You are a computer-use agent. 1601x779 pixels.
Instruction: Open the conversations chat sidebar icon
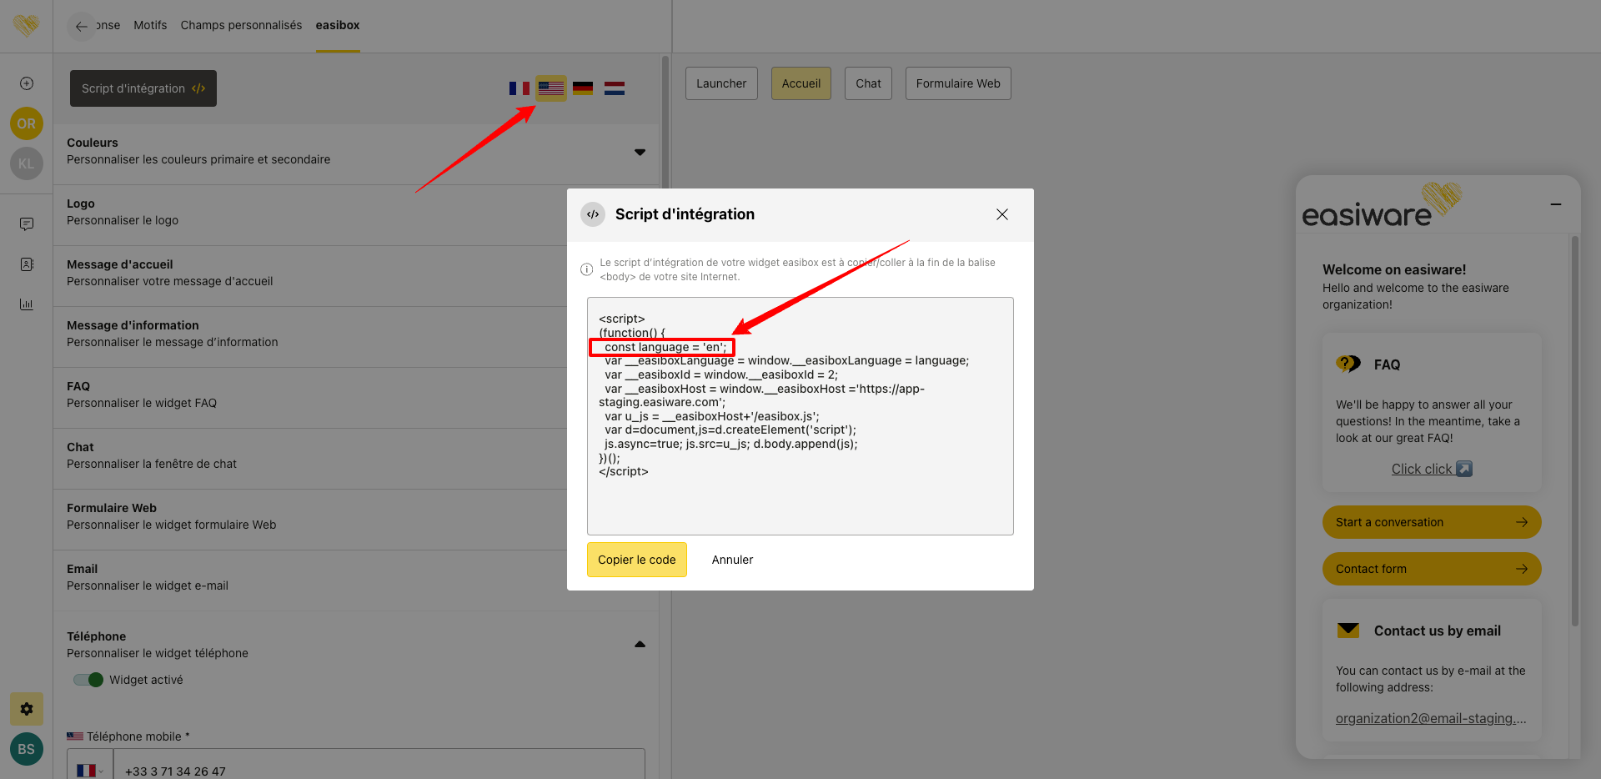click(27, 224)
